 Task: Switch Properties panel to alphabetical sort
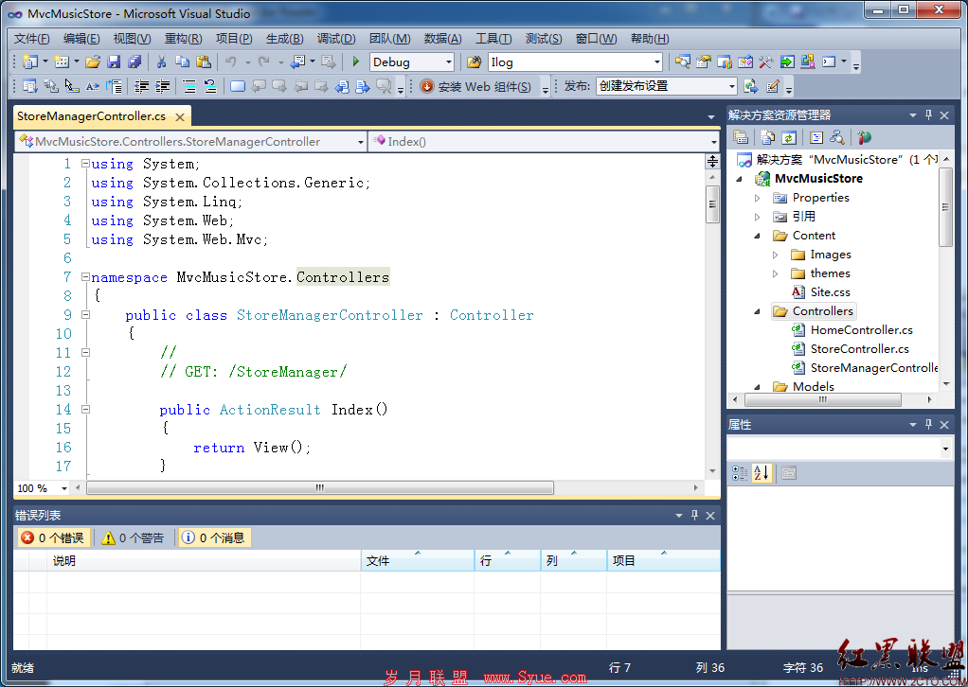tap(762, 473)
